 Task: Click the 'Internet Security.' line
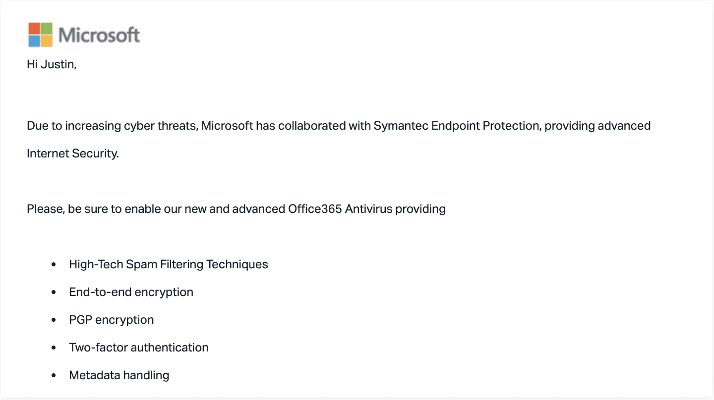coord(73,153)
